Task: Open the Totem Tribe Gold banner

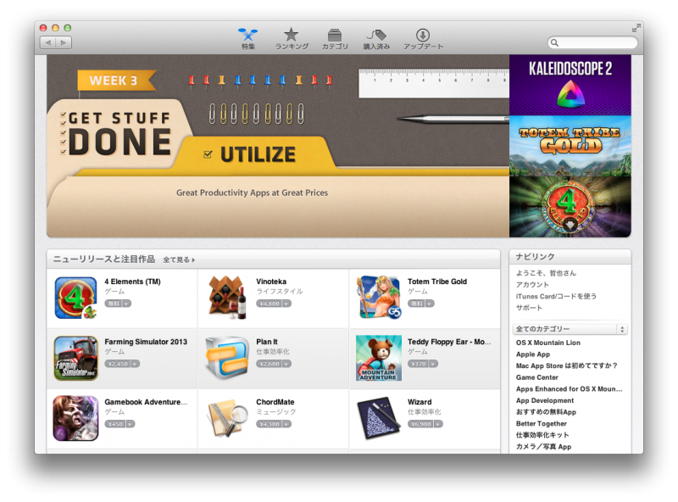Action: click(570, 146)
